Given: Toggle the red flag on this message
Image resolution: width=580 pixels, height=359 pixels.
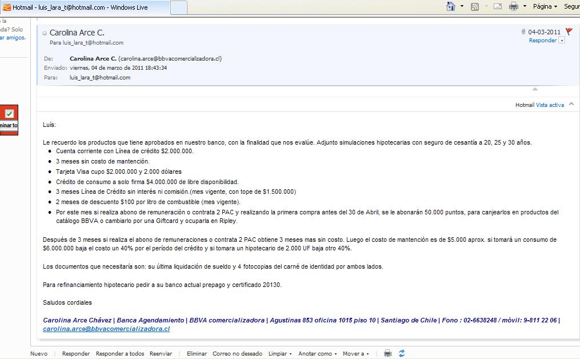Looking at the screenshot, I should 569,31.
